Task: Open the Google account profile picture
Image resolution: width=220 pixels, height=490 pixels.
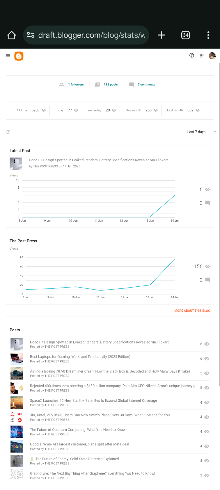Action: (x=212, y=55)
